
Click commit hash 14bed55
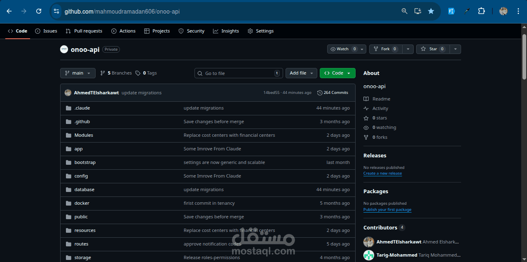click(x=272, y=93)
